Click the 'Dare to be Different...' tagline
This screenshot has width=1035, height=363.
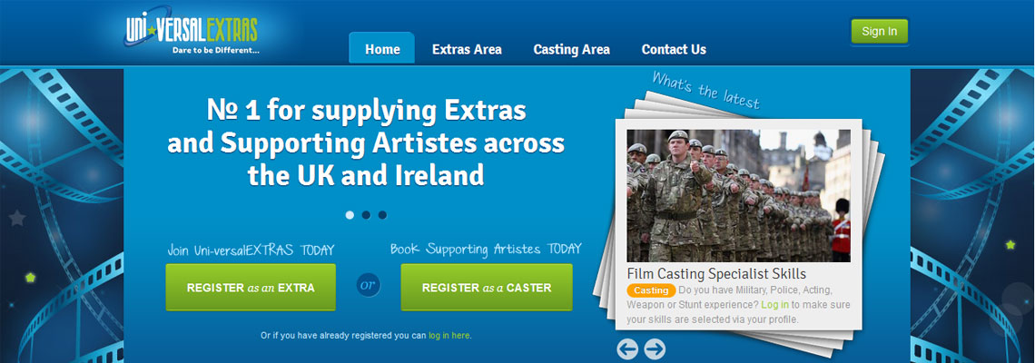216,50
